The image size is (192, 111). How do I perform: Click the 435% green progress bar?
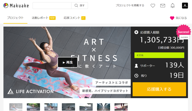tap(159, 55)
